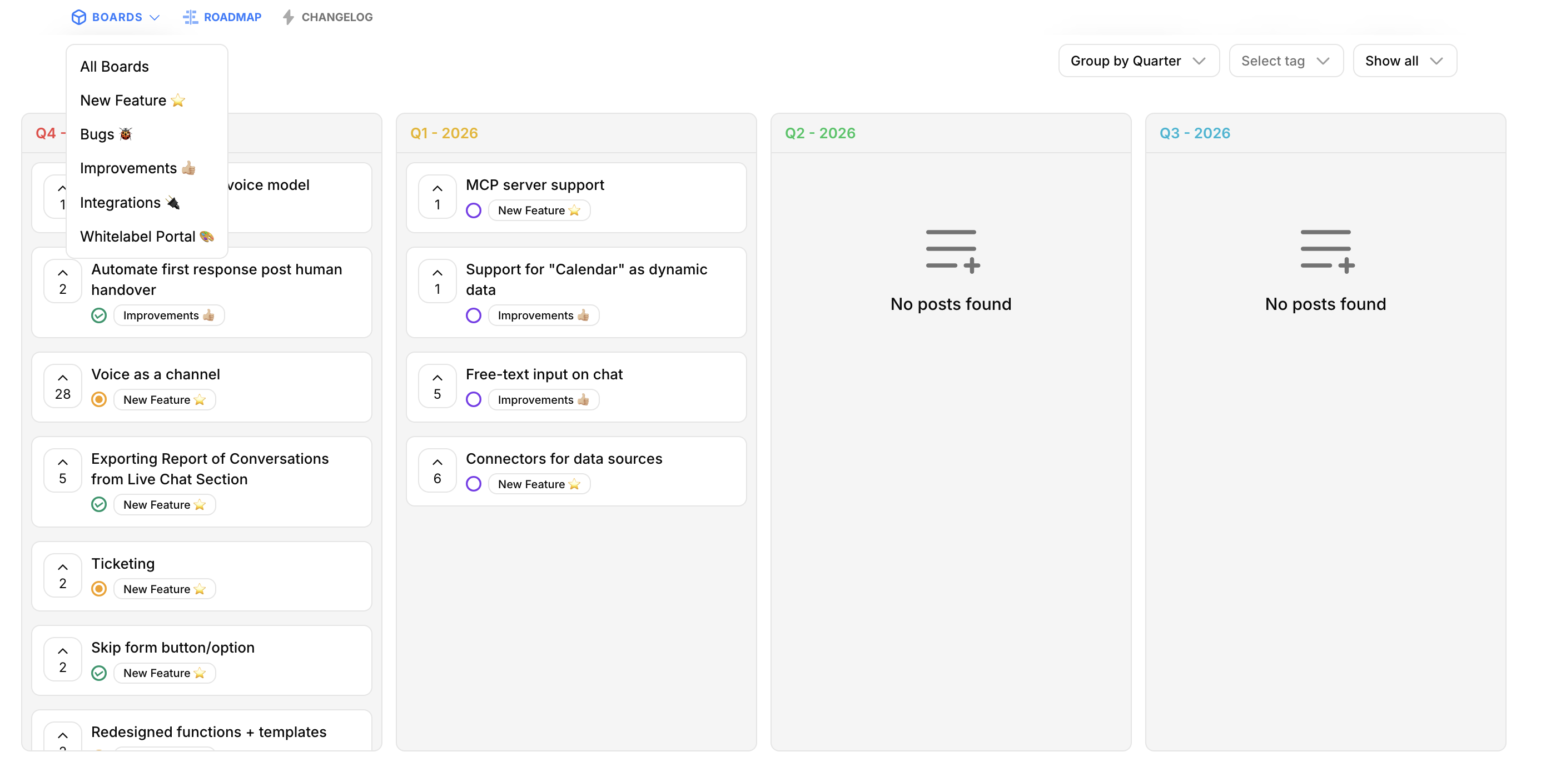Click the add-post icon in Q2 - 2026
Screen dimensions: 1541x782
point(952,251)
